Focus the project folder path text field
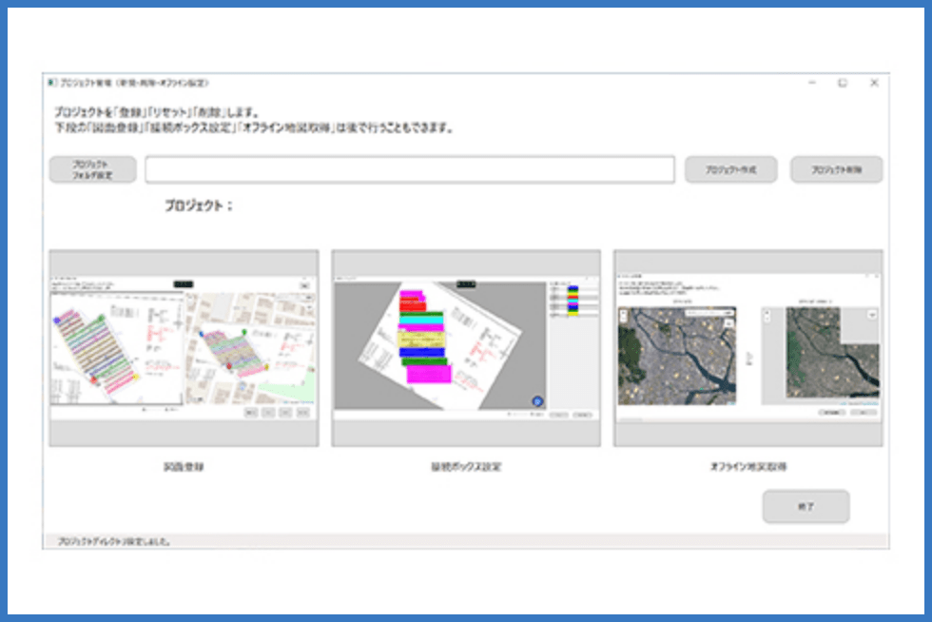This screenshot has height=622, width=932. pos(410,170)
